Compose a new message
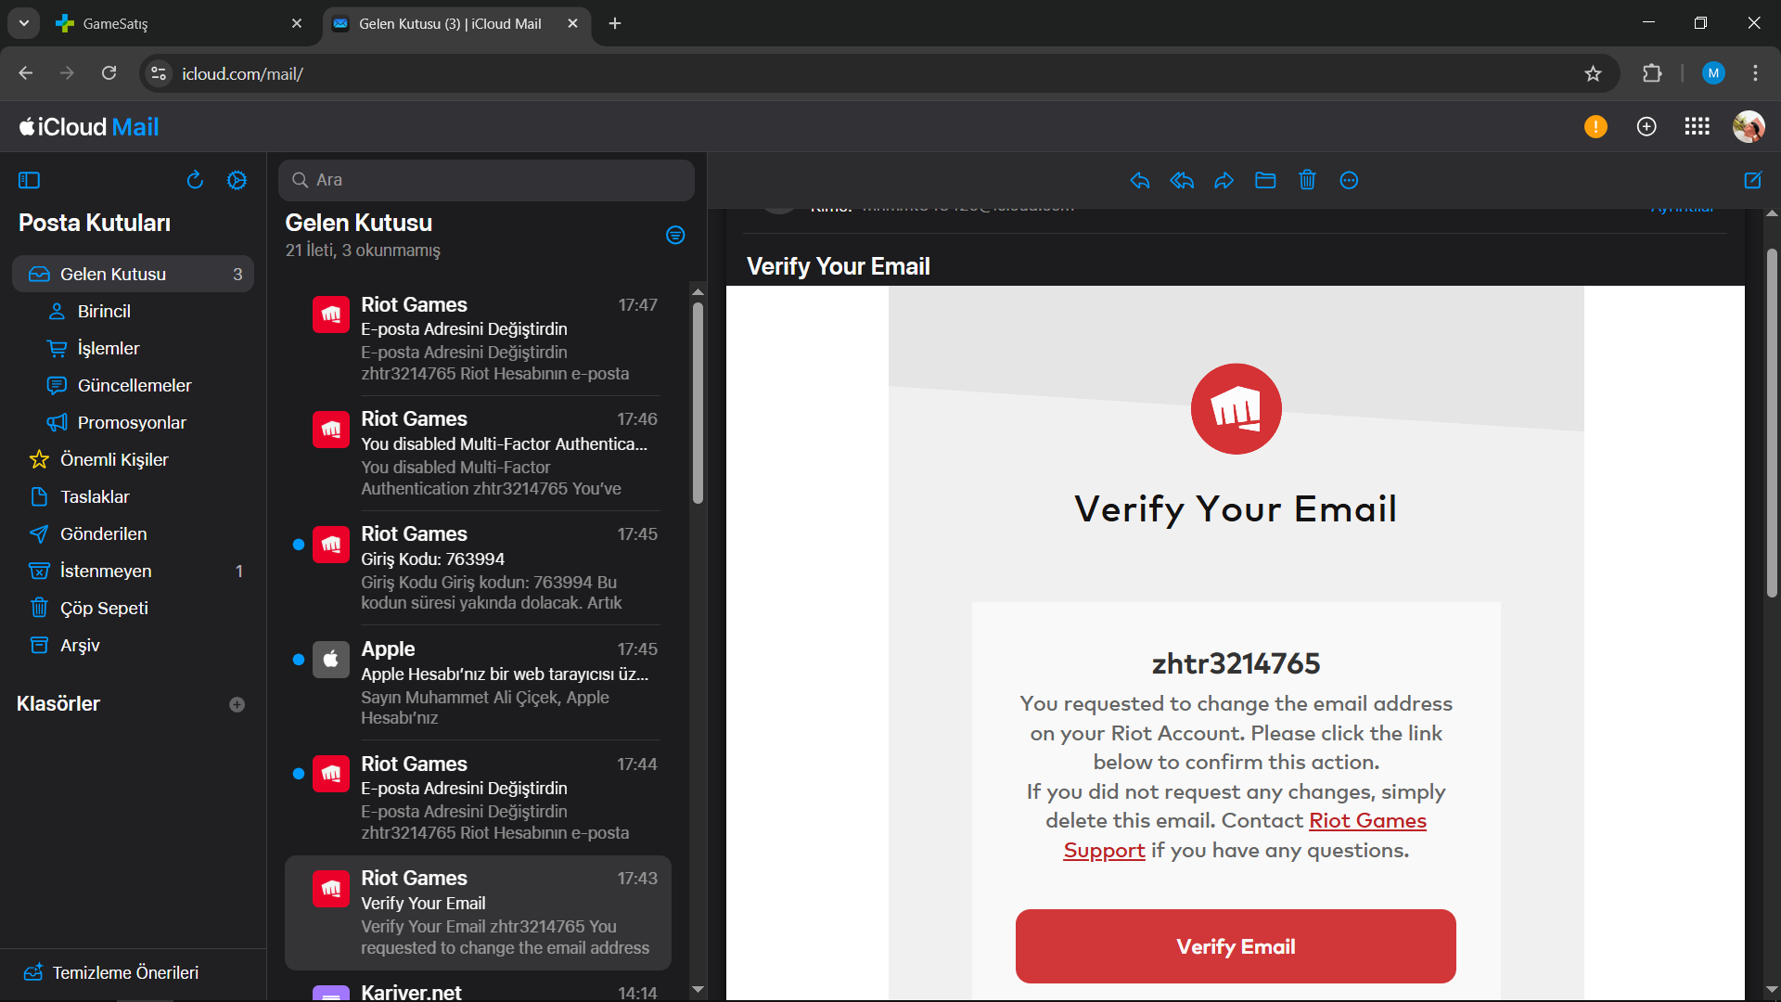 pyautogui.click(x=1752, y=180)
